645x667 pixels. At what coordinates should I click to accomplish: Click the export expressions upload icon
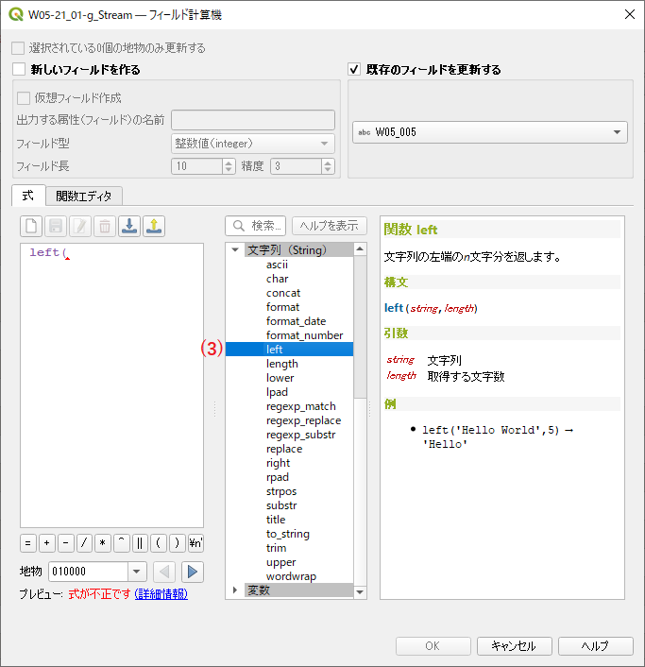coord(154,226)
